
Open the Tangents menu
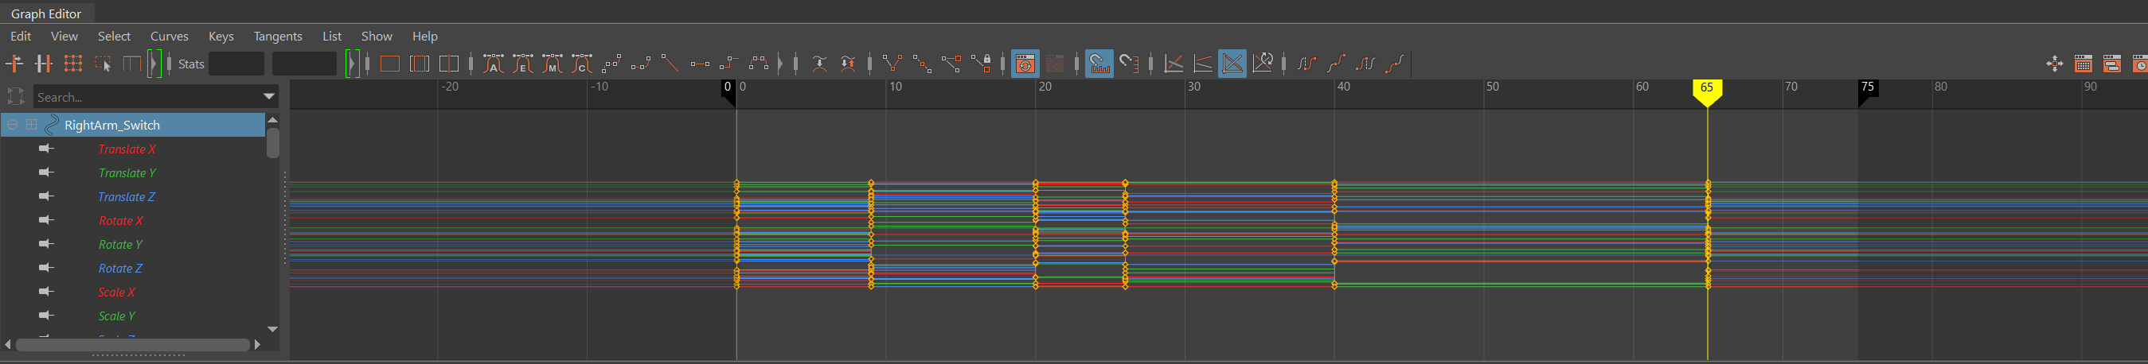point(278,36)
